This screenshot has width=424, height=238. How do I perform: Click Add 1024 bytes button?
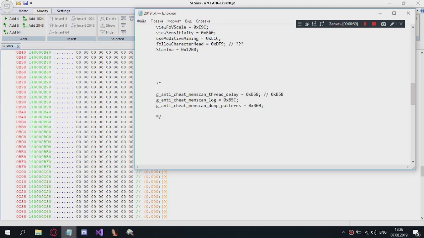click(x=33, y=19)
